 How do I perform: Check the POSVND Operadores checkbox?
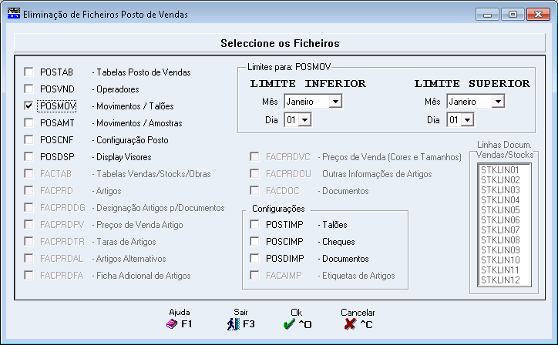[29, 89]
